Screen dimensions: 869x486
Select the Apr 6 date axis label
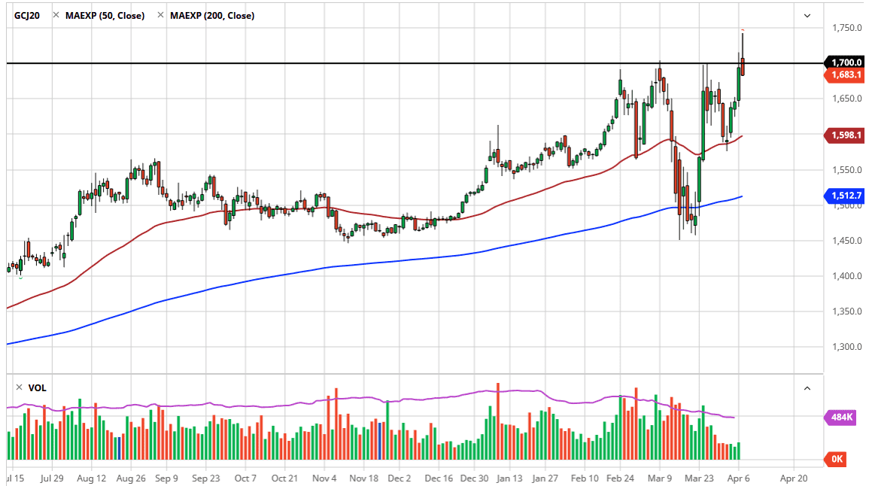click(737, 478)
